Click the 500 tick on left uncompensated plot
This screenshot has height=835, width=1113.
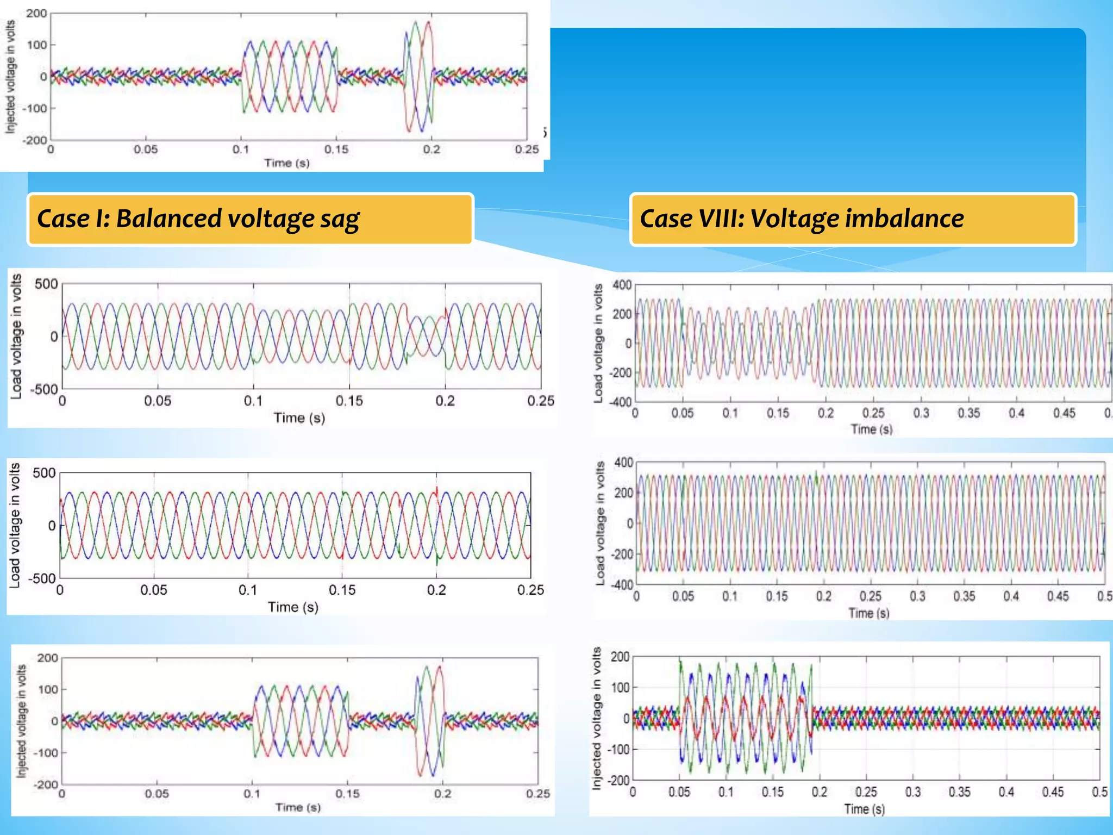tap(46, 284)
